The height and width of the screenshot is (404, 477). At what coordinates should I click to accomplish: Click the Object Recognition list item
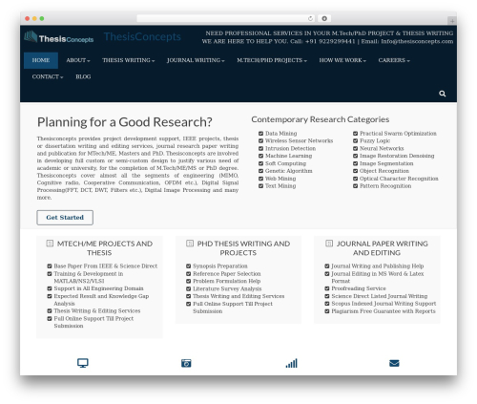coord(384,171)
